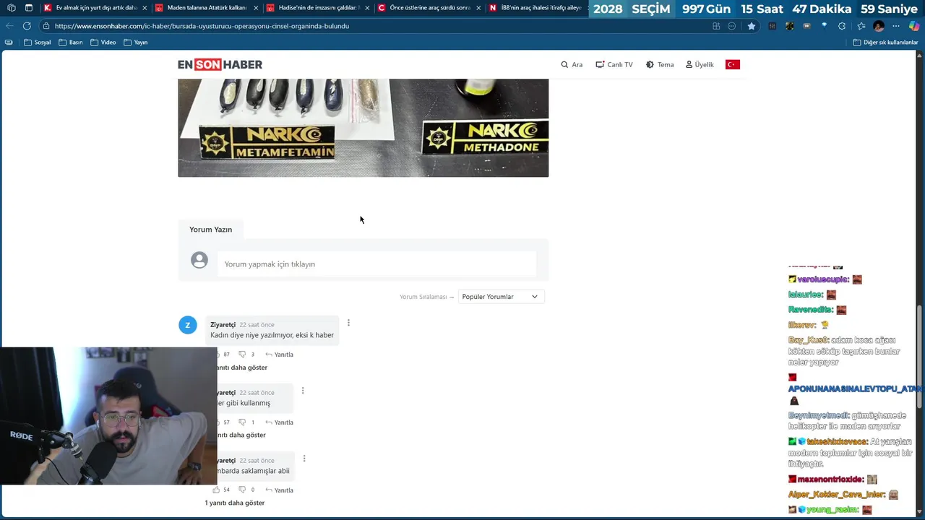
Task: Open the Ara search icon on site header
Action: (x=571, y=65)
